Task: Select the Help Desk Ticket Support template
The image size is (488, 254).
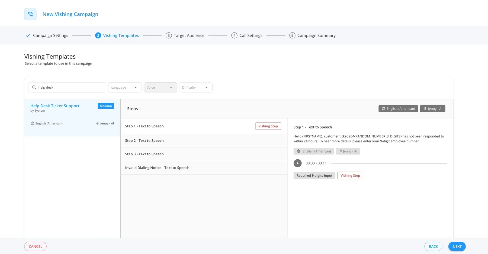Action: tap(72, 117)
